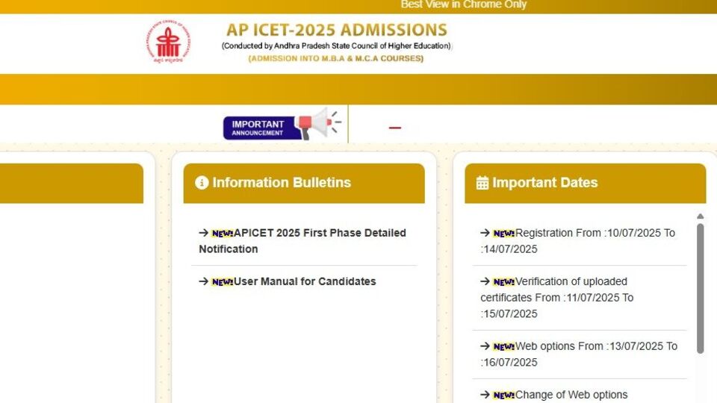Click Registration From 10/07/2025 date entry
Viewport: 717px width, 403px height.
tap(578, 241)
